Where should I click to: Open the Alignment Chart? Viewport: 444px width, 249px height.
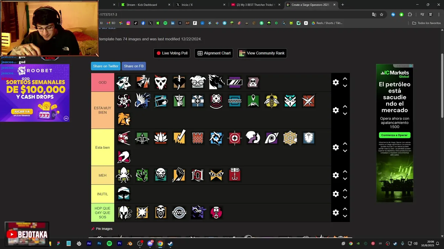(214, 53)
